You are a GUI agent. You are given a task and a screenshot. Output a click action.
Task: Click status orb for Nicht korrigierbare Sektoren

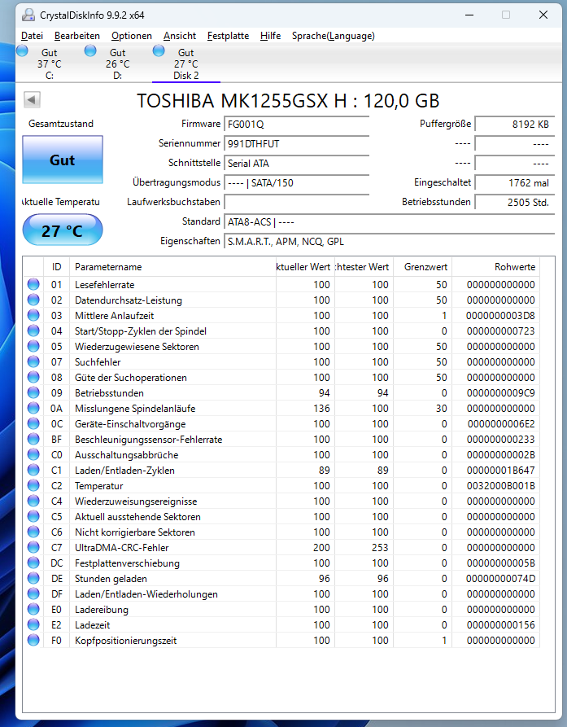pos(33,532)
